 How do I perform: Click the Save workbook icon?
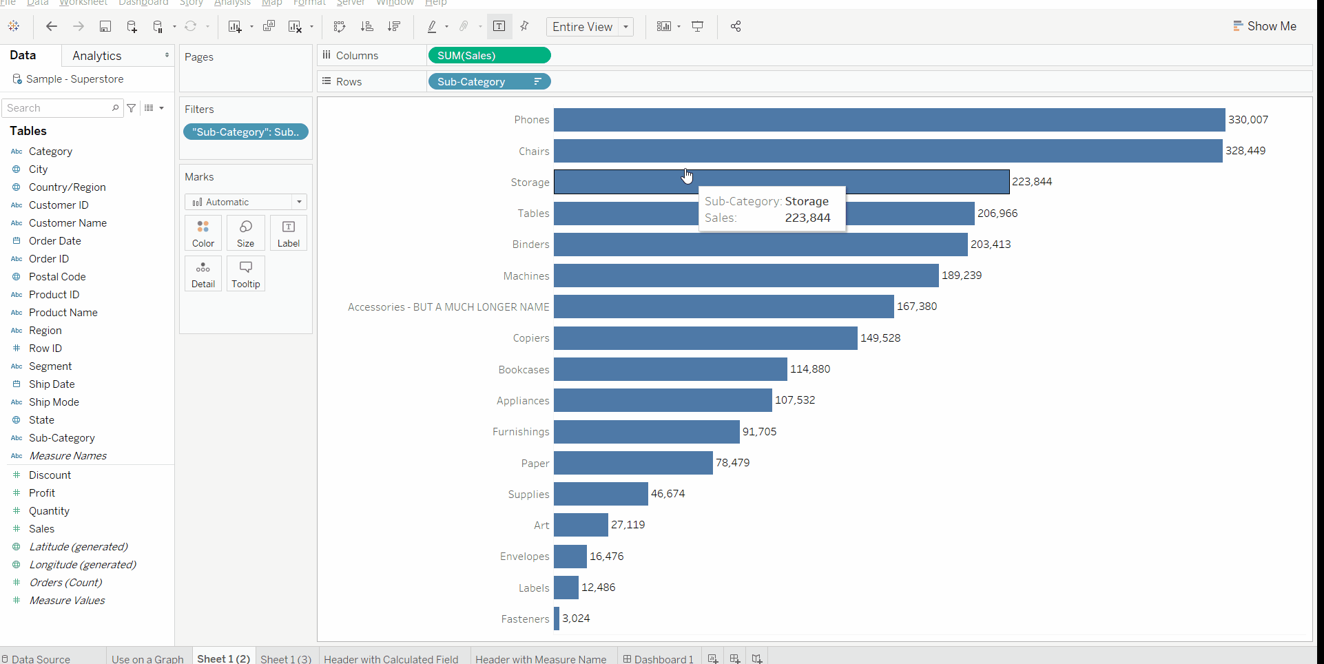[105, 26]
